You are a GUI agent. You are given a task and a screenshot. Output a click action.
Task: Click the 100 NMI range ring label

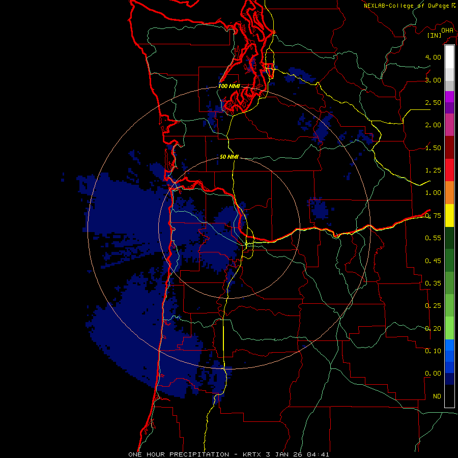pos(229,86)
